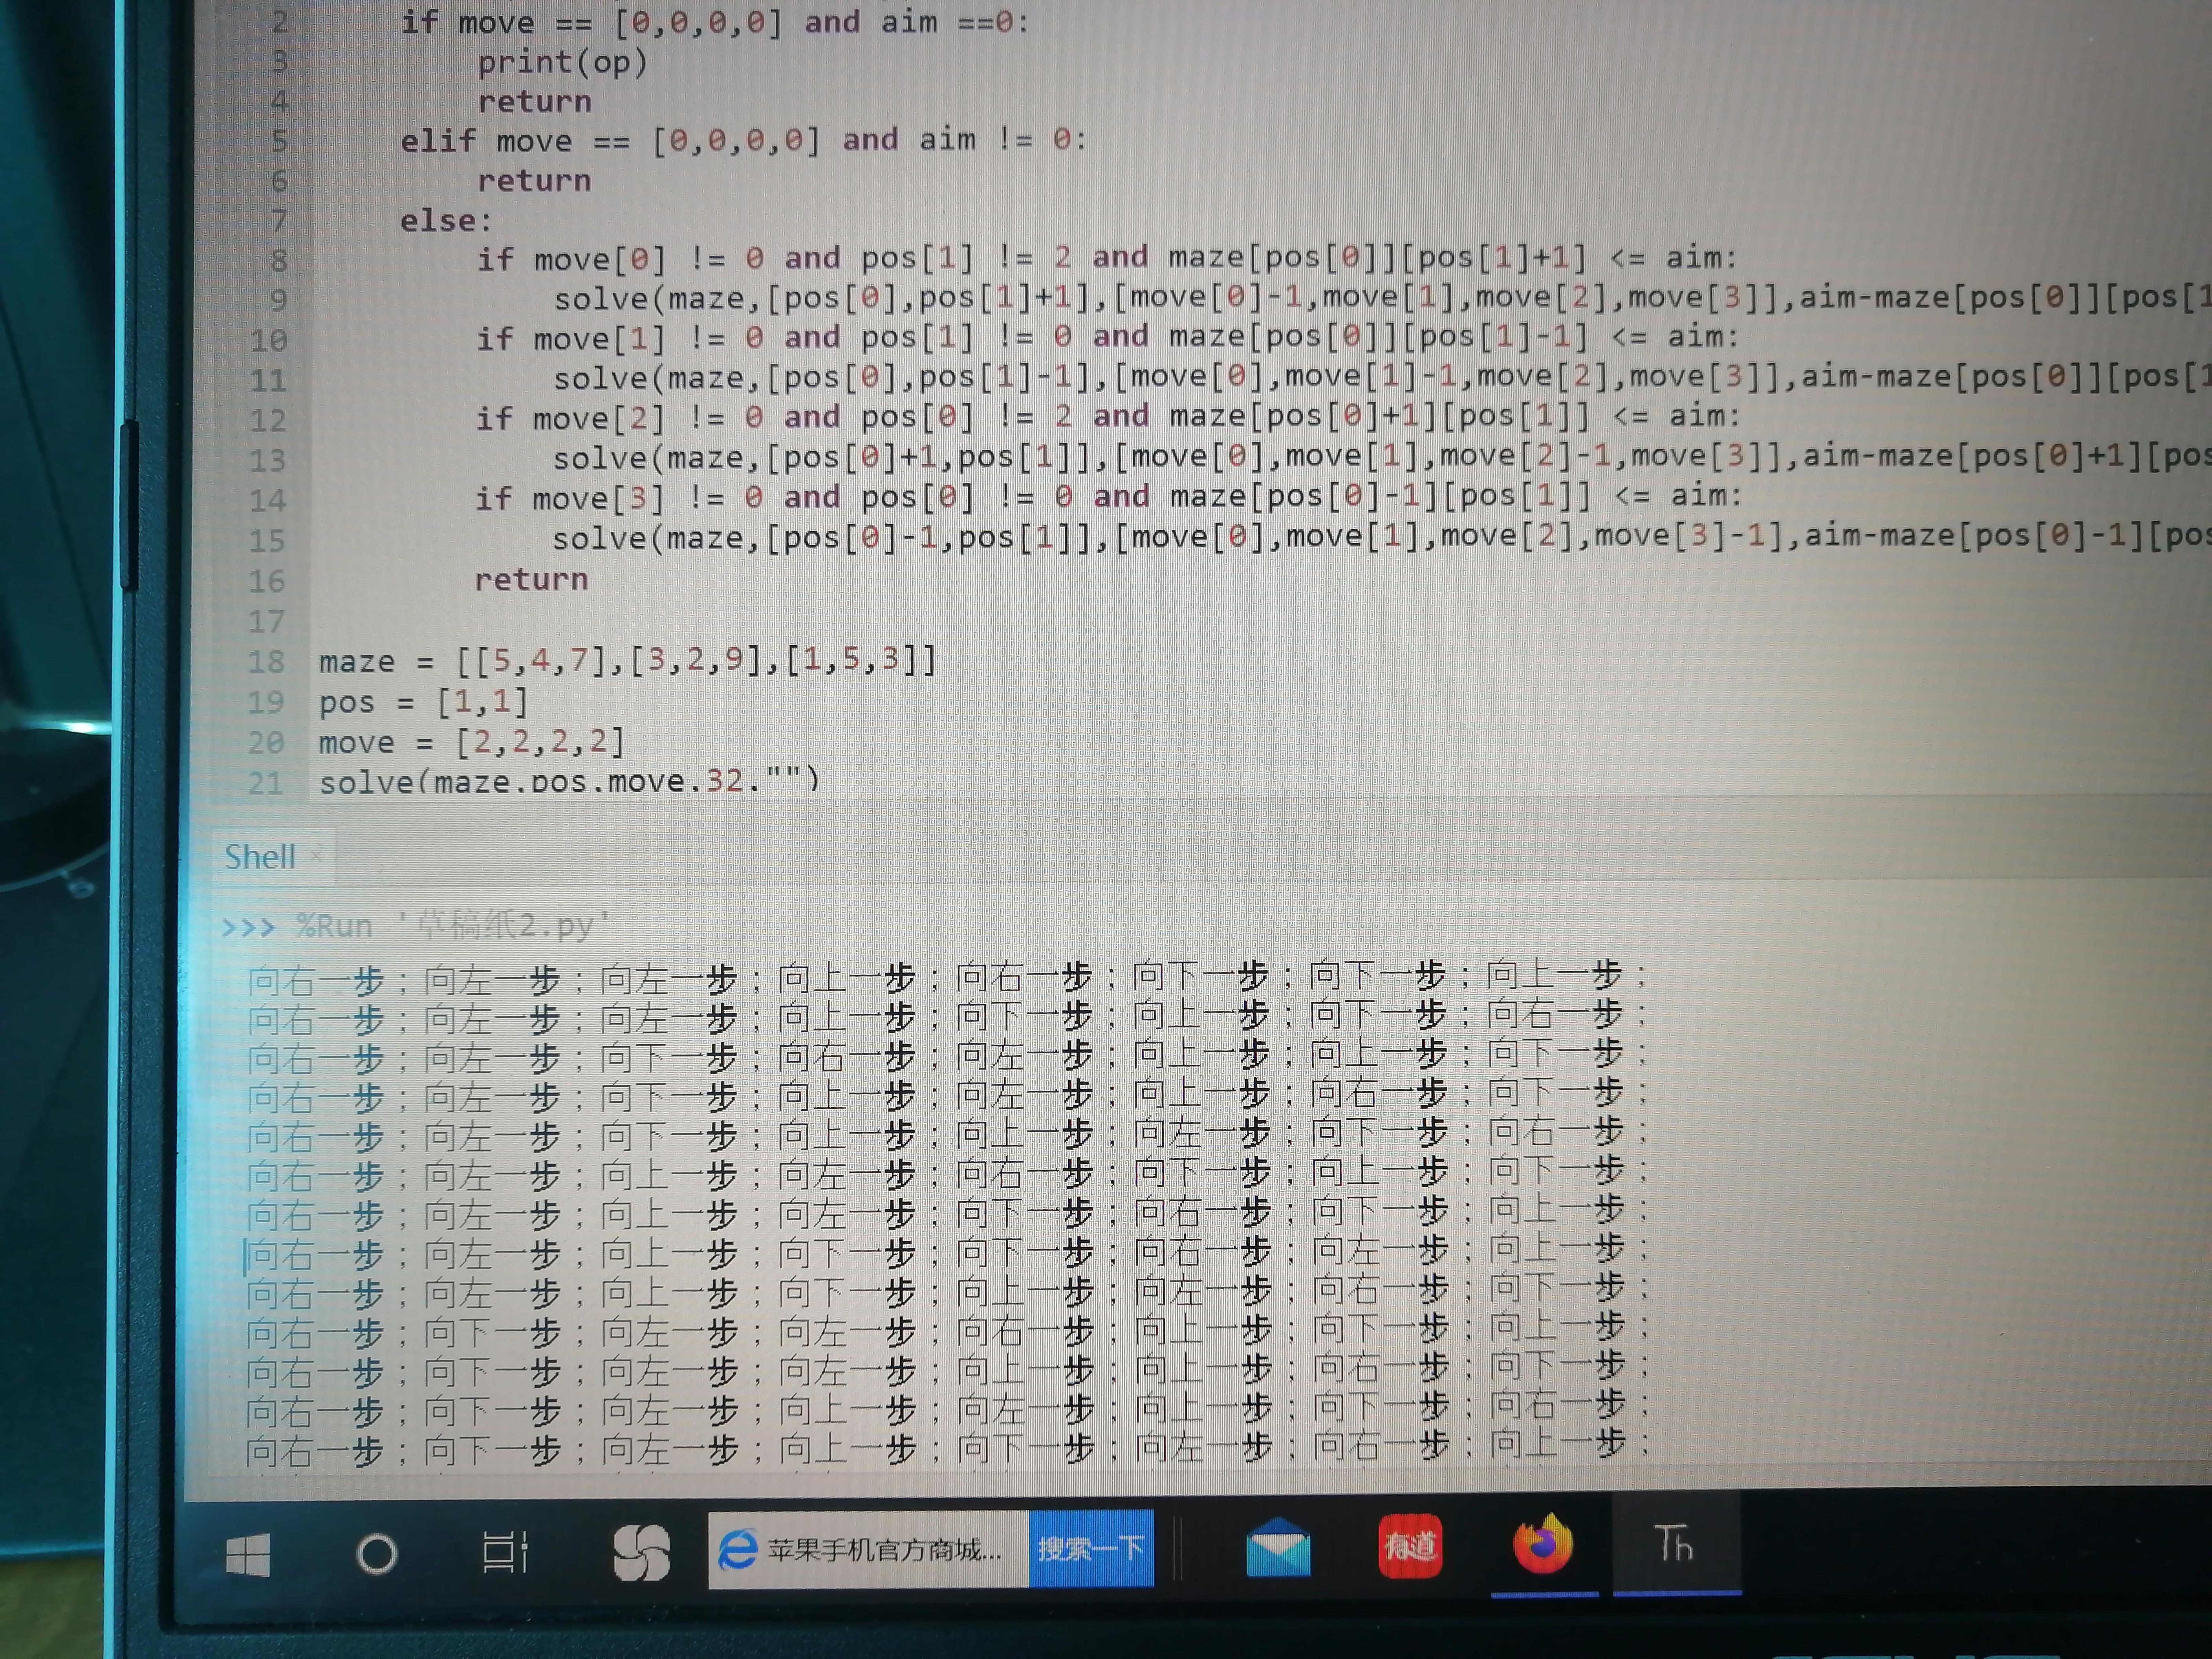
Task: Click the 'if move[0] != 0' condition line
Action: [x=1106, y=258]
